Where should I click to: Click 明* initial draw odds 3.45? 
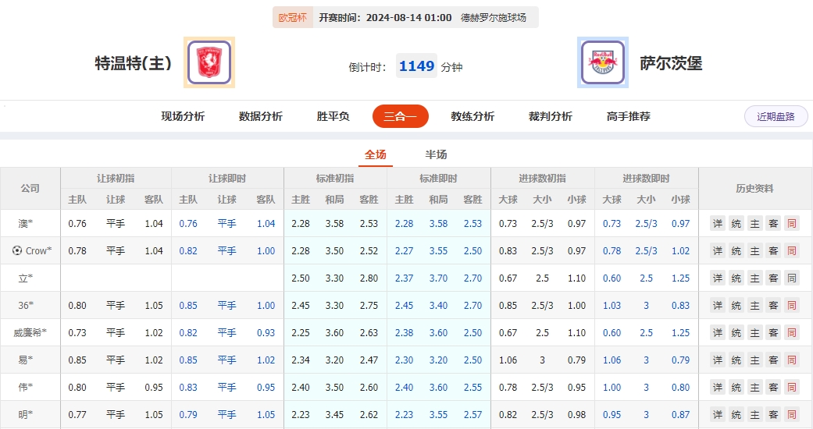pos(334,414)
